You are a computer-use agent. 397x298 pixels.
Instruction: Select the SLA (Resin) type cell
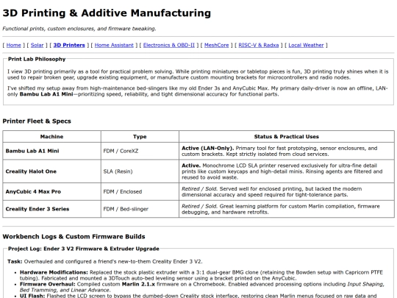click(140, 171)
